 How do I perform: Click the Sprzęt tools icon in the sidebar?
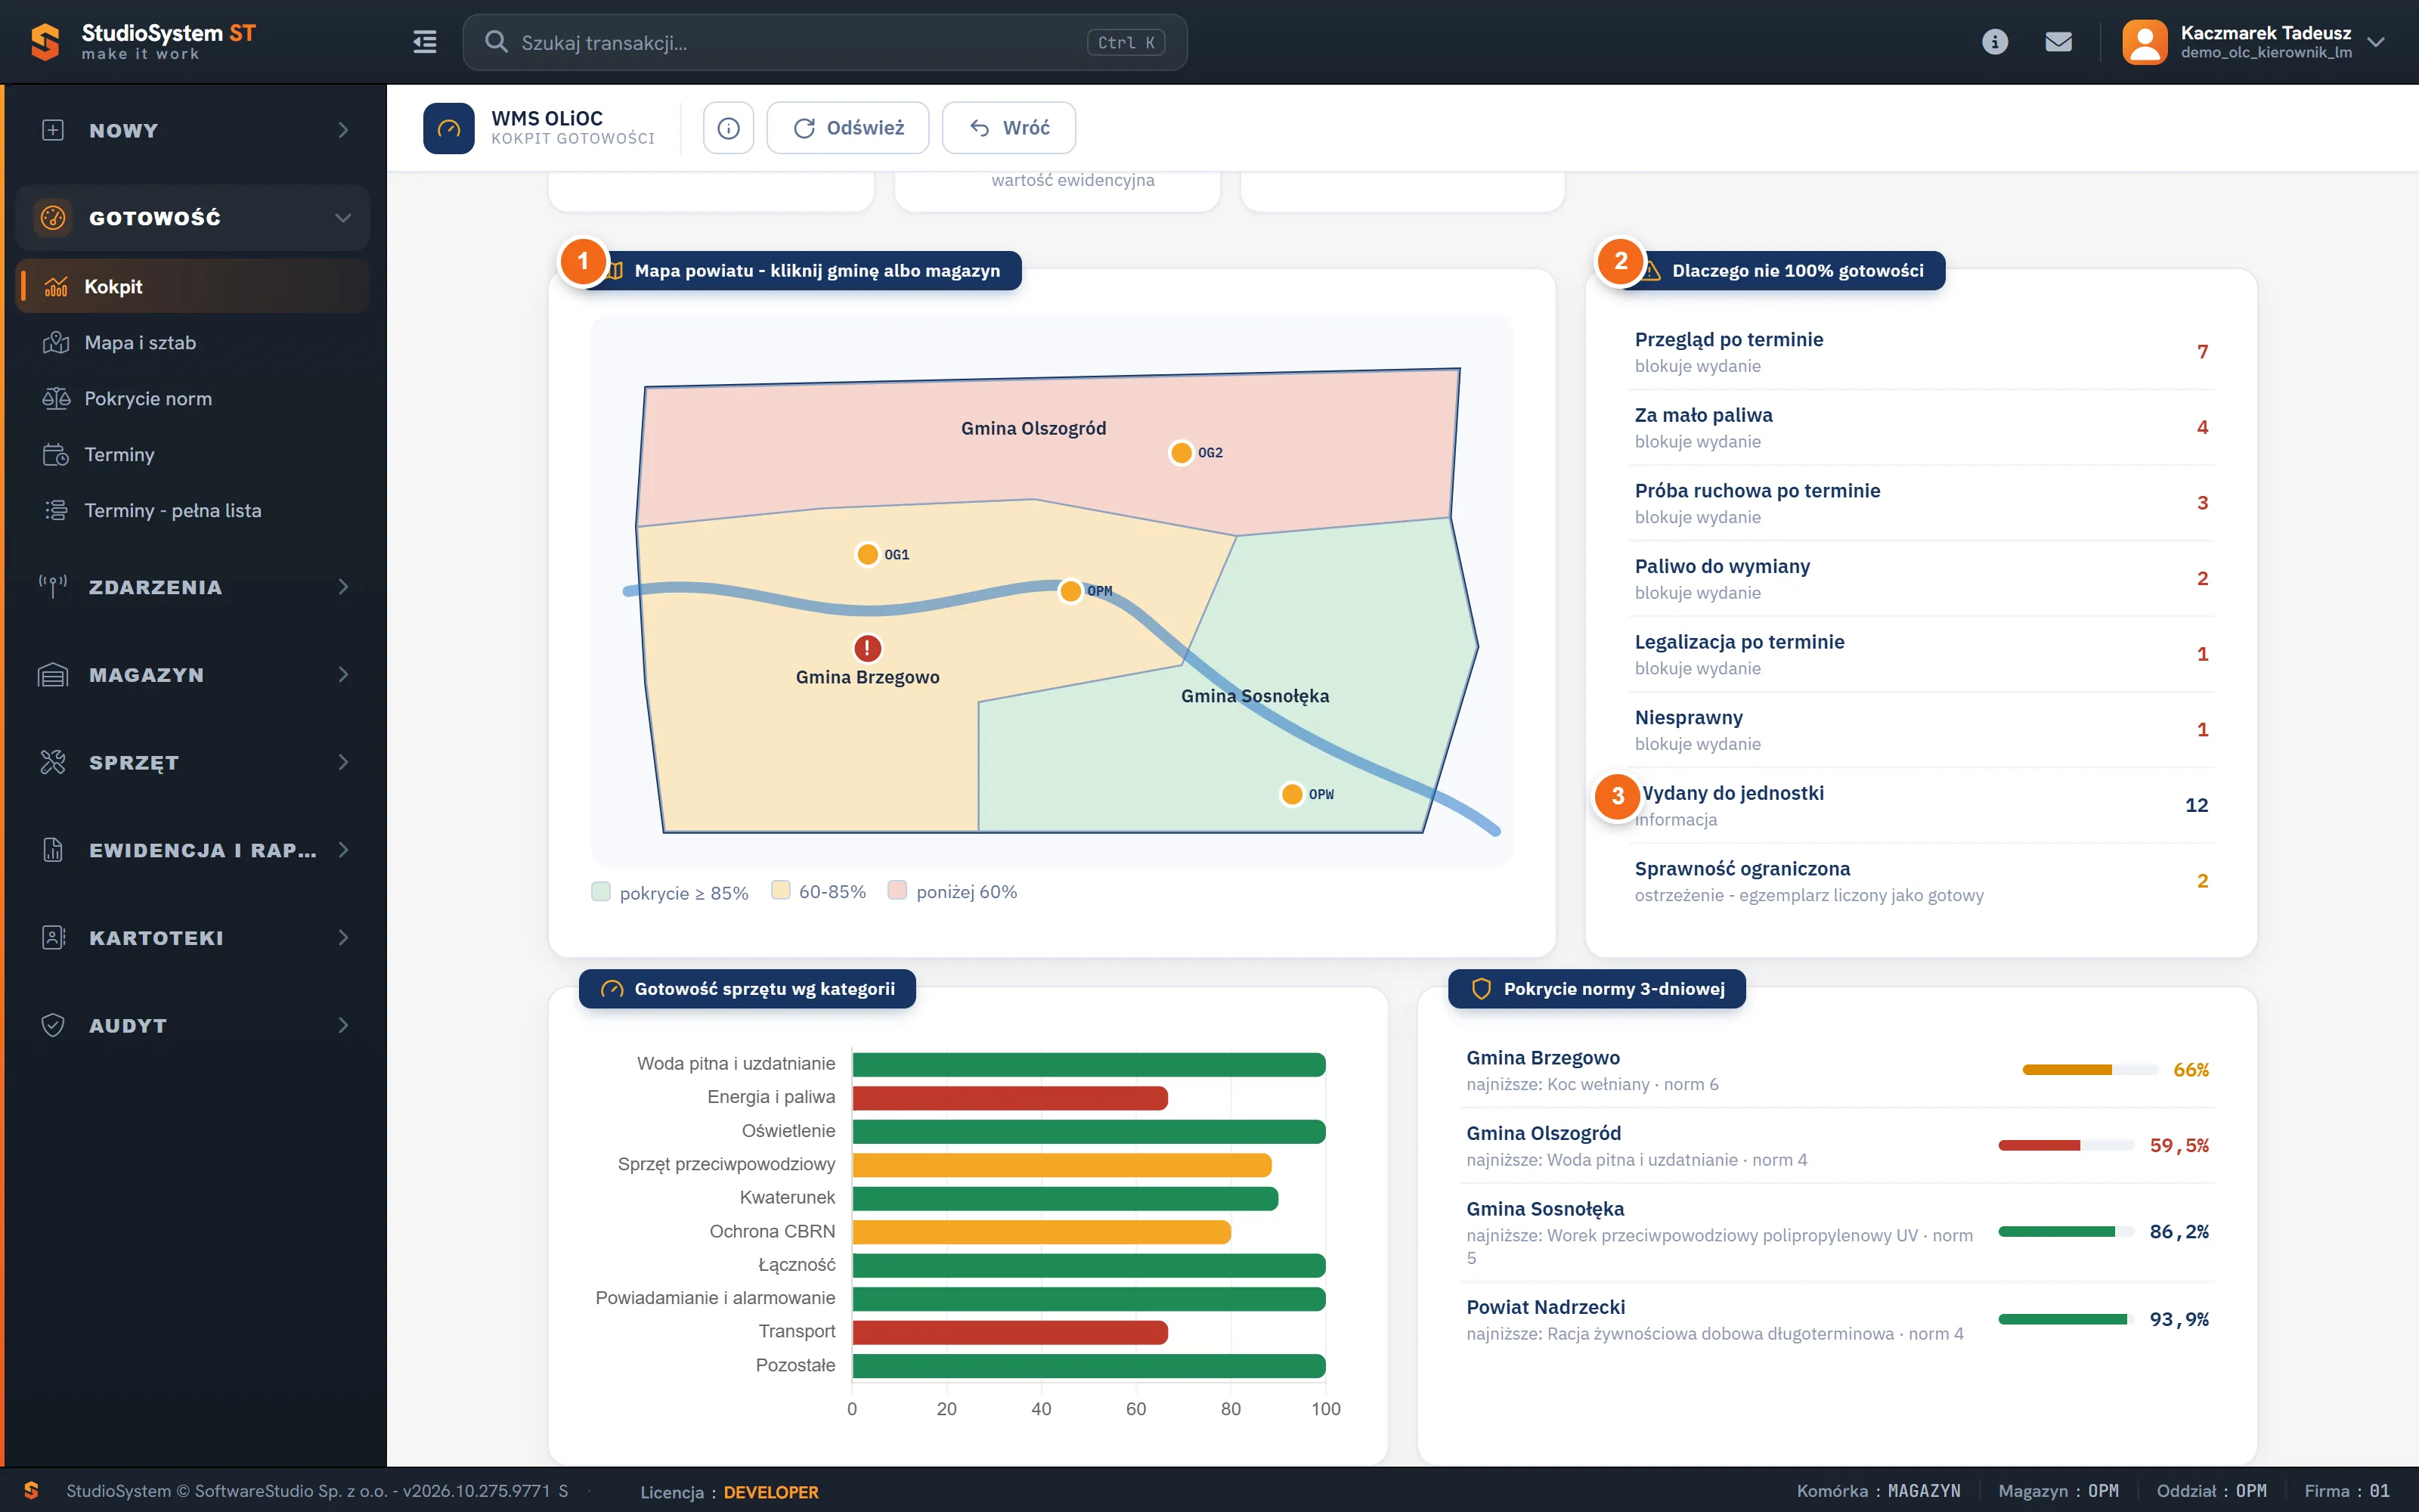coord(53,762)
